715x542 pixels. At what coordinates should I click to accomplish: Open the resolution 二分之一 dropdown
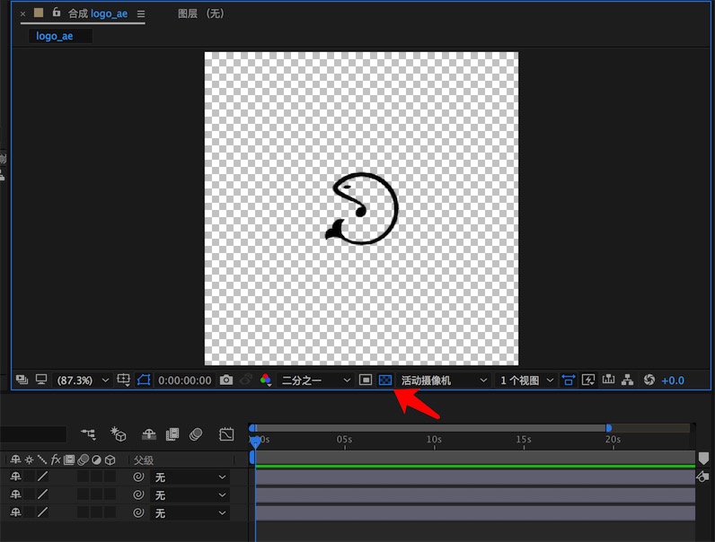click(x=315, y=380)
